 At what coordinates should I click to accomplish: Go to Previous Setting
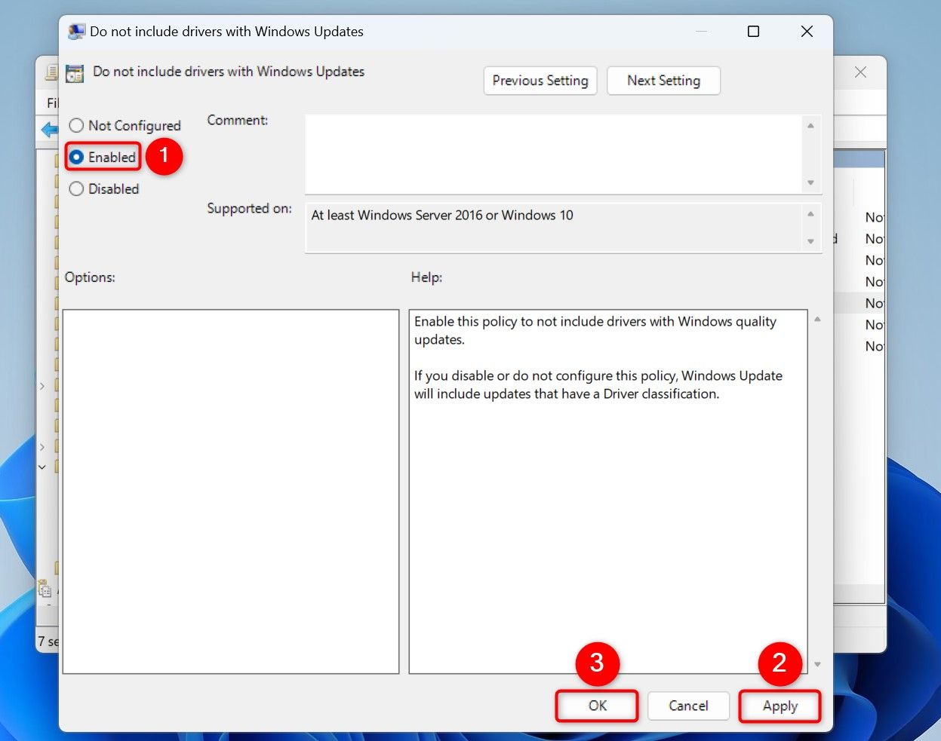coord(540,81)
